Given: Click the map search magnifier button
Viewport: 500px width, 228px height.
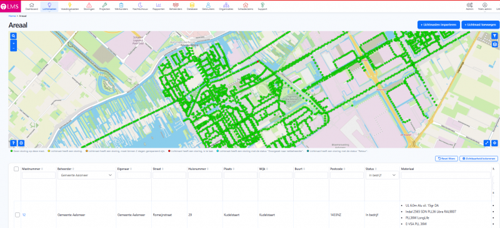Looking at the screenshot, I should tap(13, 36).
